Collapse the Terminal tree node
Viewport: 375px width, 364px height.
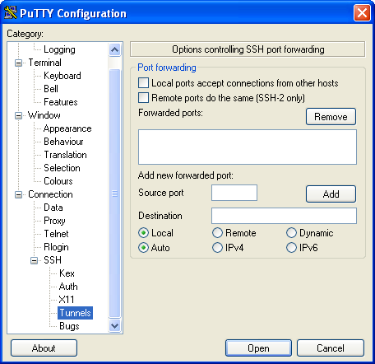[x=18, y=63]
